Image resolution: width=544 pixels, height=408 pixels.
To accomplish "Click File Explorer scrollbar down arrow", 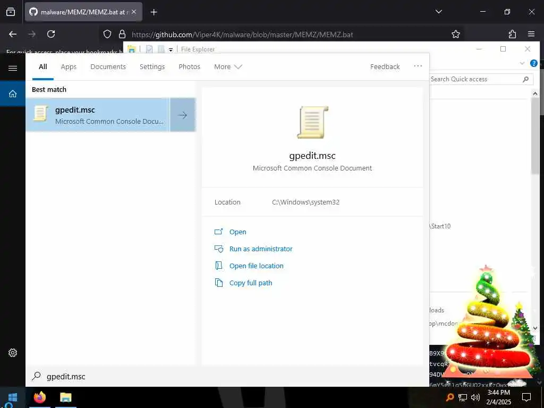I will pyautogui.click(x=535, y=328).
